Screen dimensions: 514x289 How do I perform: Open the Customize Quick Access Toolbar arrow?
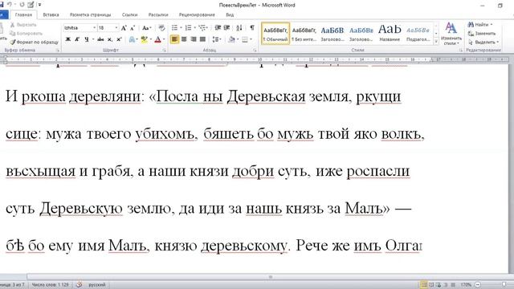[x=39, y=5]
